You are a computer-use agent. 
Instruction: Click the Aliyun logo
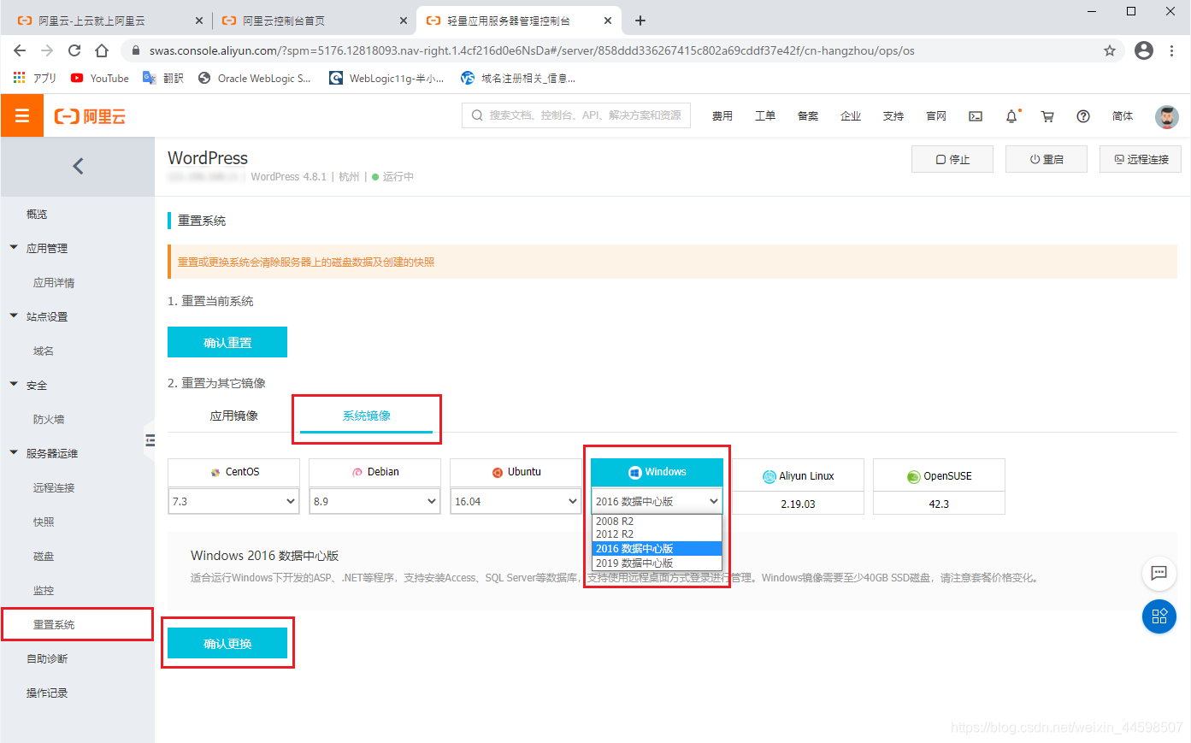[90, 116]
